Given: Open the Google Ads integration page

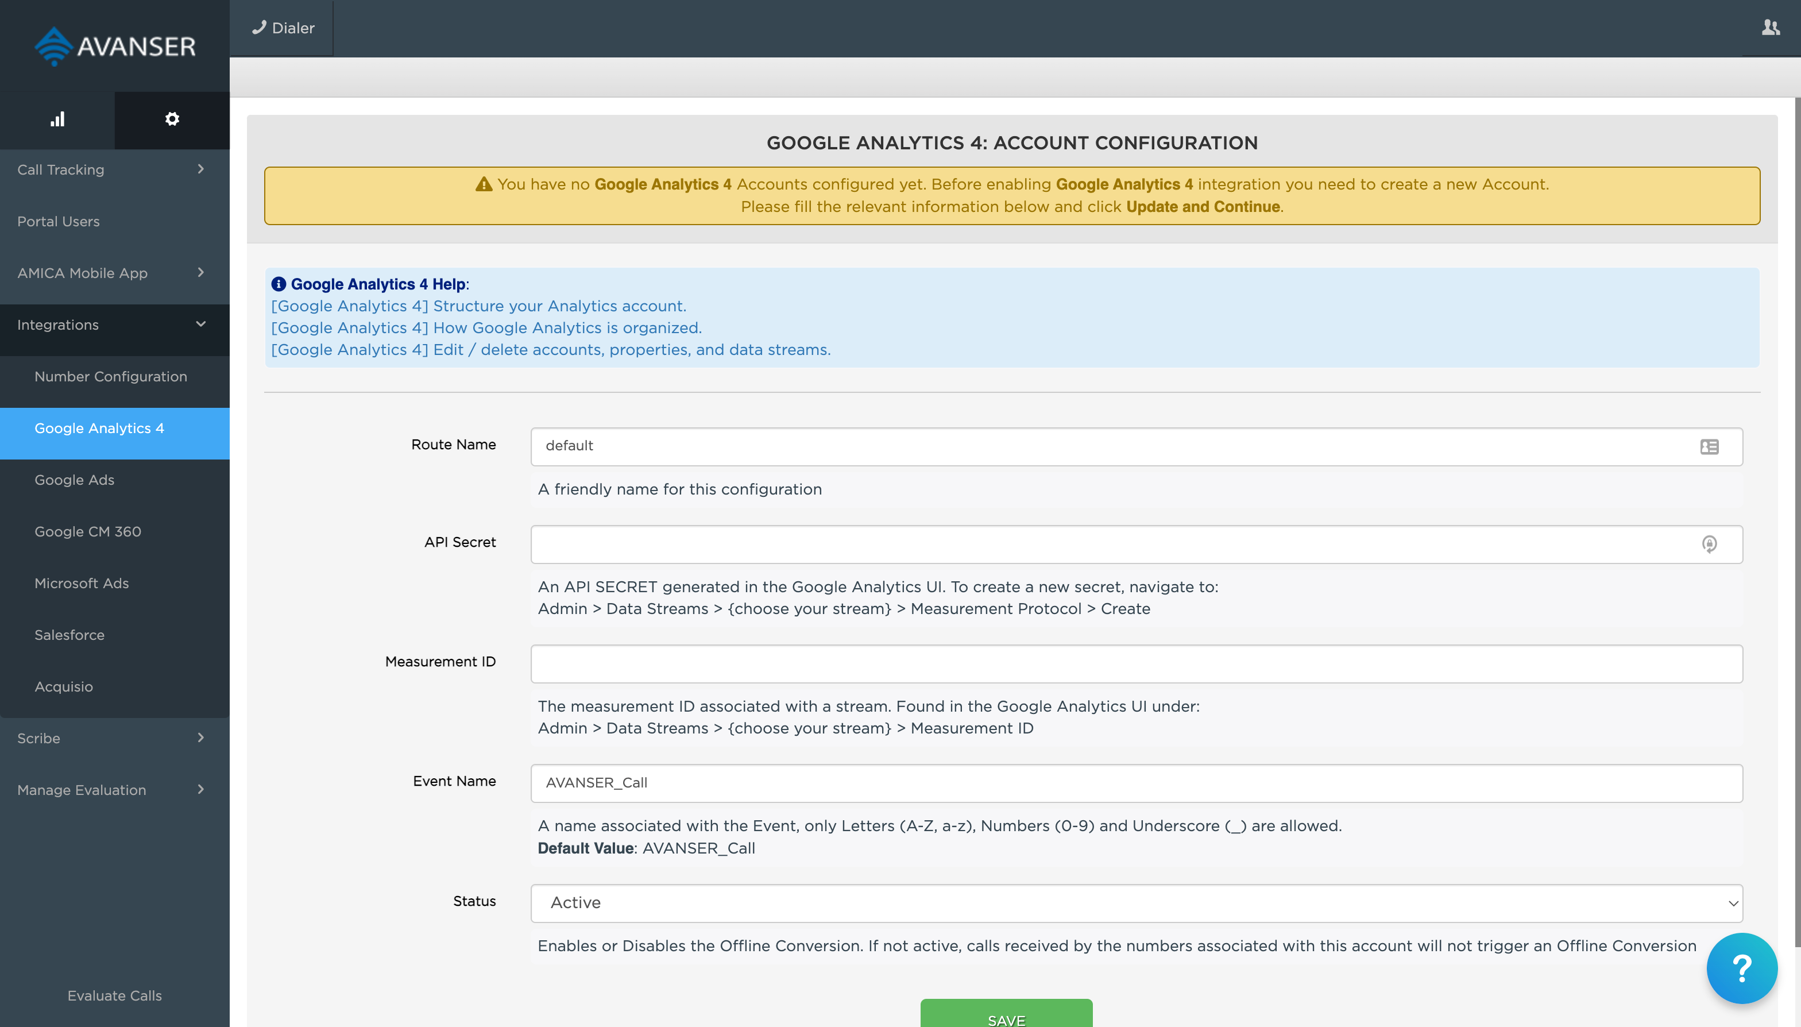Looking at the screenshot, I should (75, 480).
